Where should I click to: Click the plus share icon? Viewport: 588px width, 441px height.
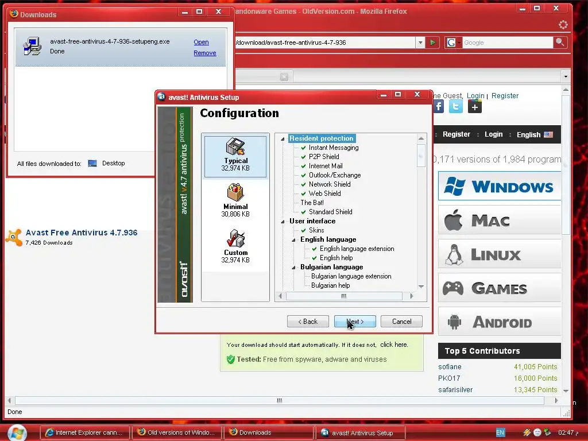474,107
